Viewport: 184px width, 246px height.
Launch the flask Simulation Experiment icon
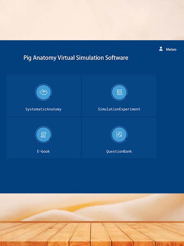coord(119,92)
